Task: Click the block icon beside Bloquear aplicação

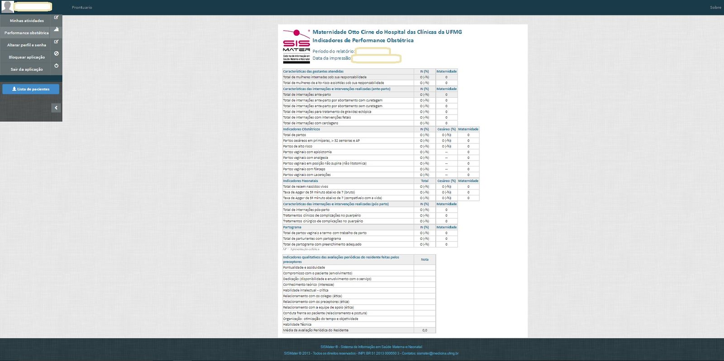Action: 56,53
